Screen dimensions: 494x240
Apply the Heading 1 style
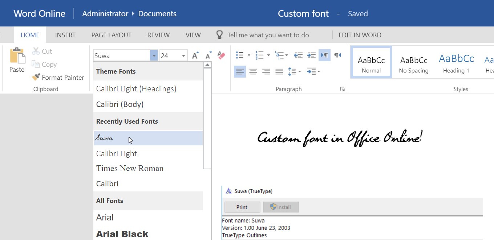point(456,62)
